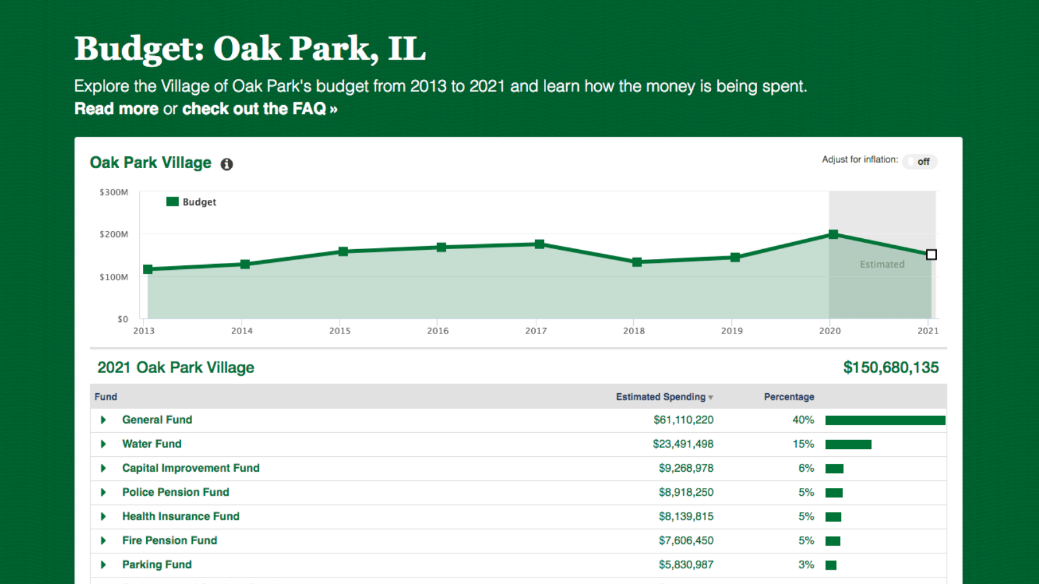Click the Capital Improvement Fund 6% percentage bar
Image resolution: width=1039 pixels, height=584 pixels.
[834, 468]
